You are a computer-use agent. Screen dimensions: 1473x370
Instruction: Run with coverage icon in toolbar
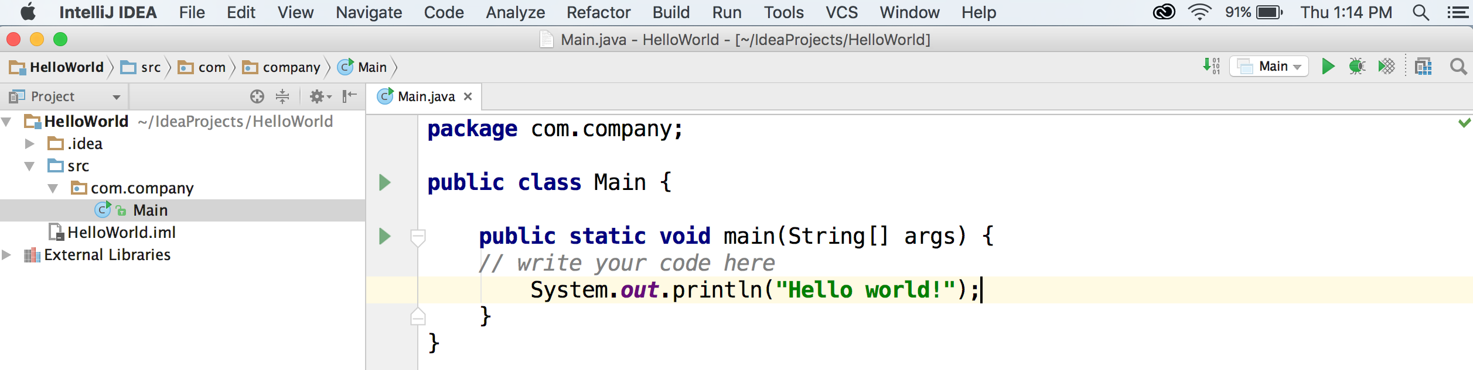[1386, 67]
